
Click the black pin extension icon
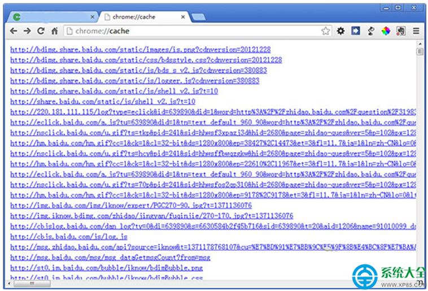point(370,31)
